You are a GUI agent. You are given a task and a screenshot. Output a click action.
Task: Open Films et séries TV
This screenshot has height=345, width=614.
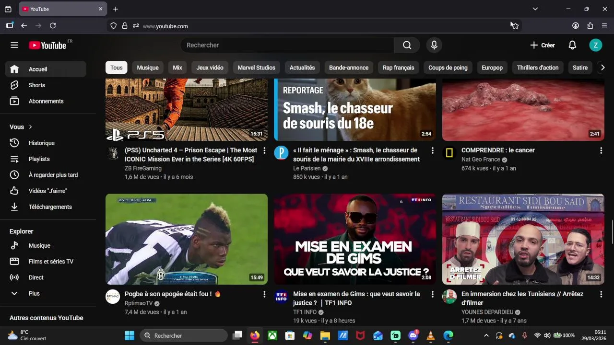coord(46,262)
